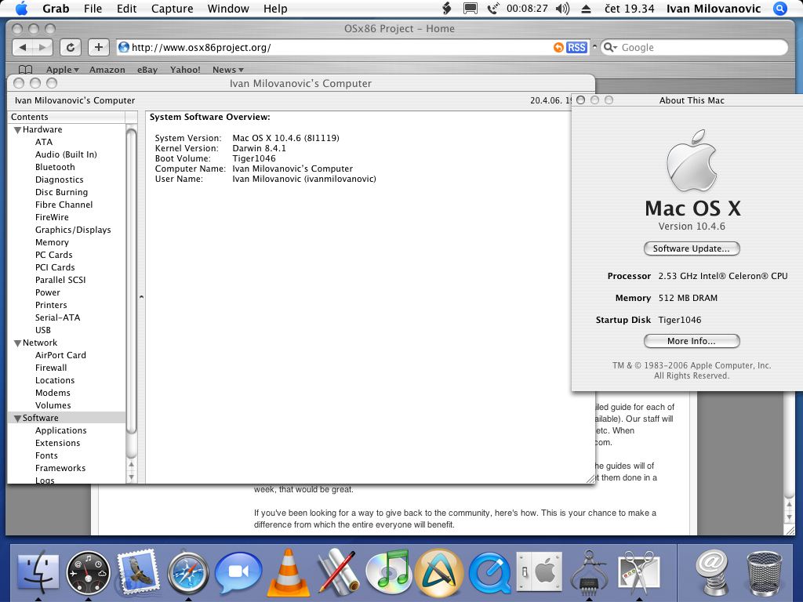The width and height of the screenshot is (803, 602).
Task: Click the Spotlight search icon
Action: click(779, 8)
